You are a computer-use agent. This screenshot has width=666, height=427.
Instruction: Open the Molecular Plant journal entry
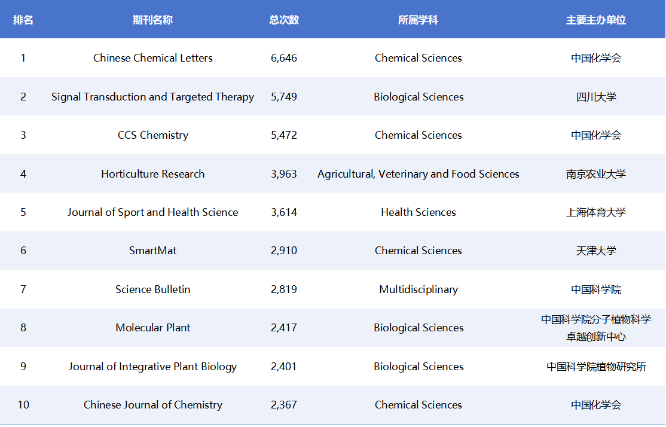(x=152, y=328)
